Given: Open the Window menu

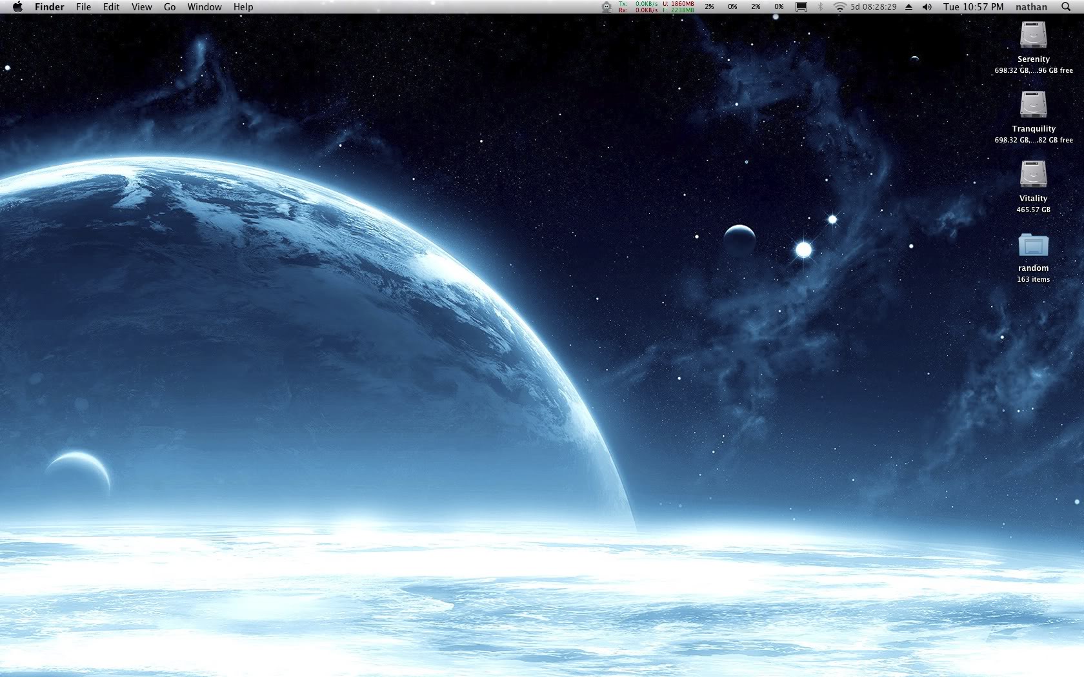Looking at the screenshot, I should (205, 7).
